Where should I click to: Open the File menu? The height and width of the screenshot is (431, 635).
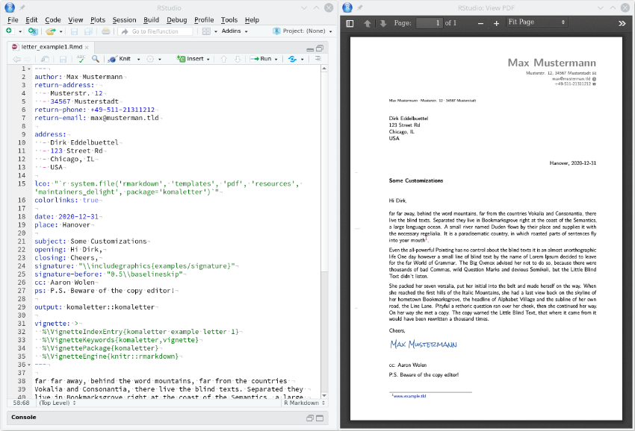pos(13,20)
